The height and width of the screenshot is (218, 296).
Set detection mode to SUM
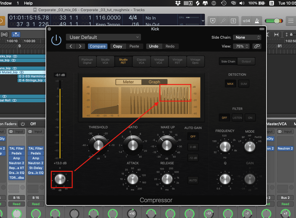click(244, 84)
